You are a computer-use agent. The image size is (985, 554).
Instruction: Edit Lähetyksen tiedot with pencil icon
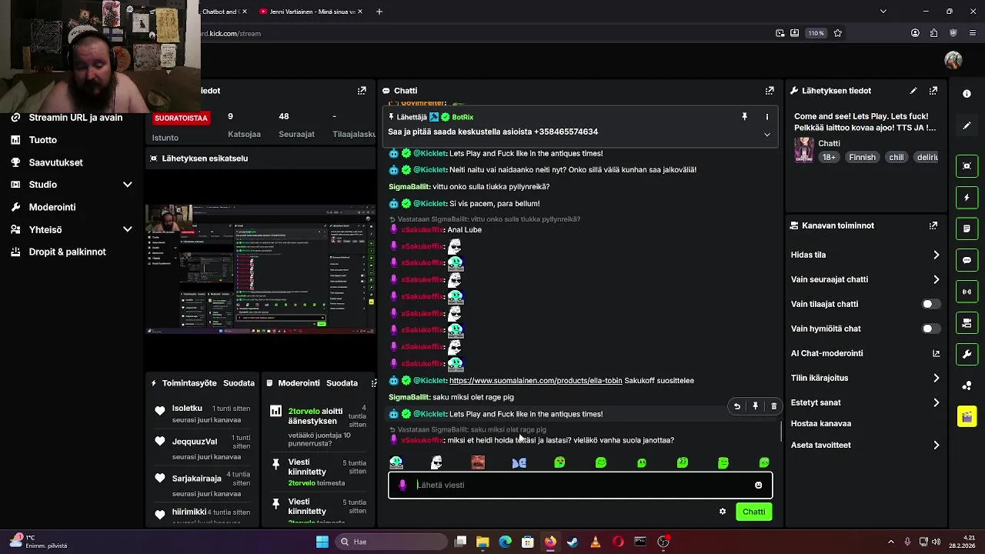[x=913, y=91]
